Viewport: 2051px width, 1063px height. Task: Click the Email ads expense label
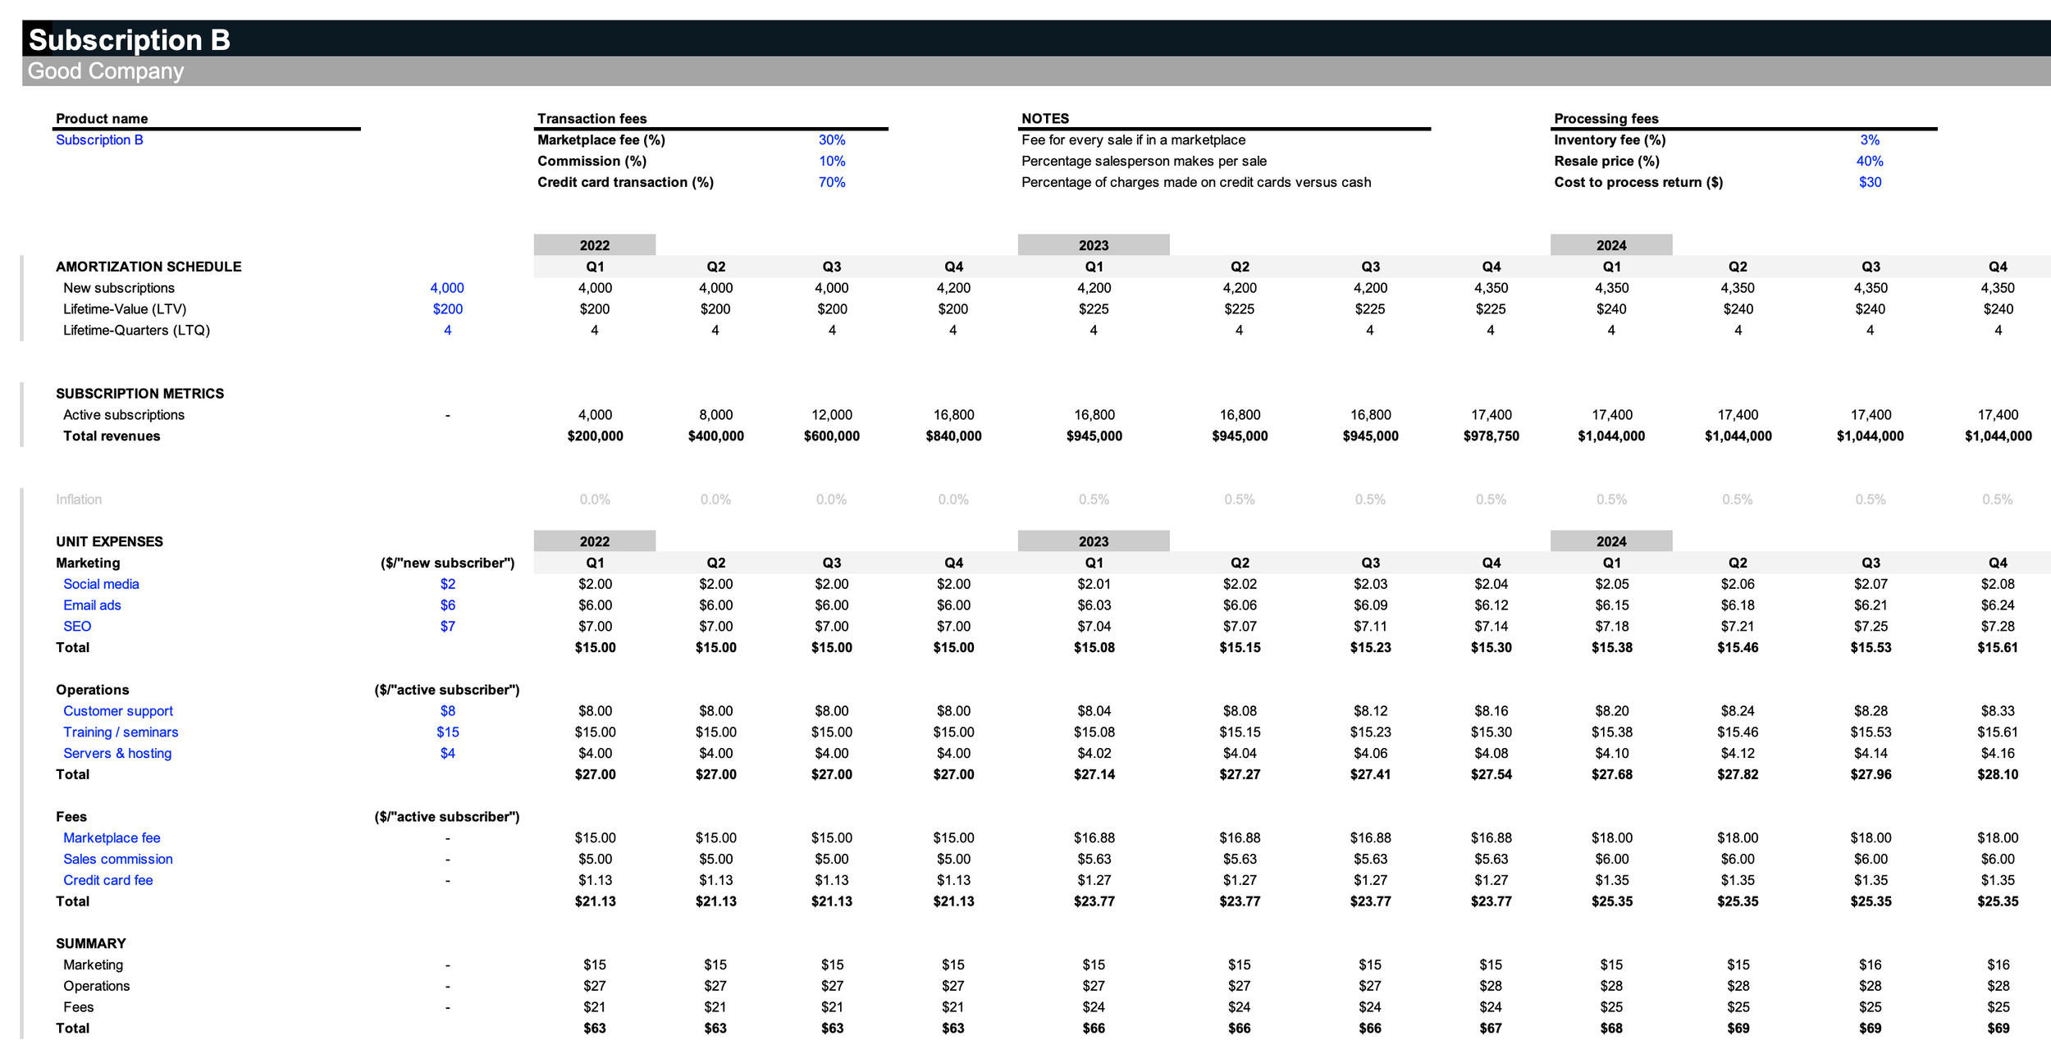point(92,605)
